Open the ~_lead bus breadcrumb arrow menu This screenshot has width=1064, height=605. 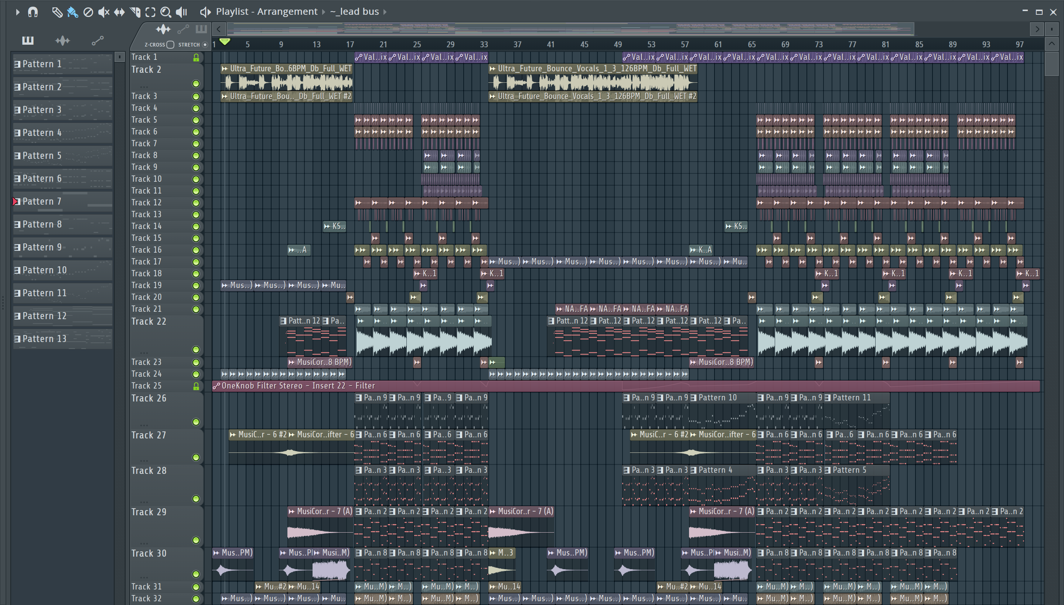(385, 12)
